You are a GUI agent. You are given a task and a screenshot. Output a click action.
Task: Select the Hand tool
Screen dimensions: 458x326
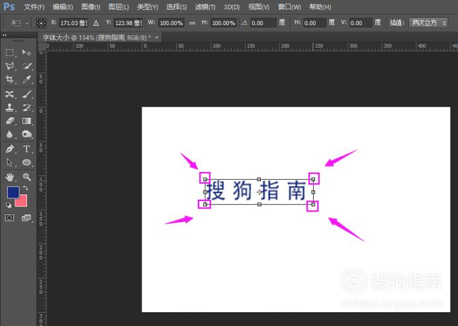click(10, 177)
